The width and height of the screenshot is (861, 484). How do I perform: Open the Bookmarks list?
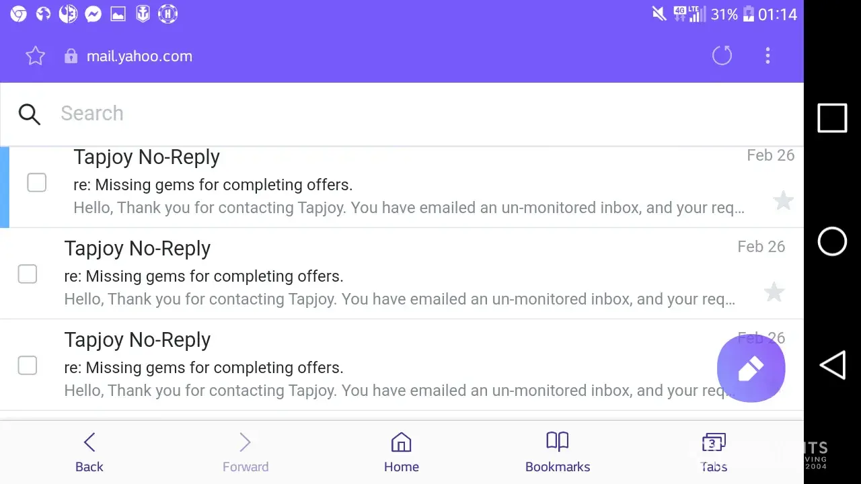tap(558, 452)
